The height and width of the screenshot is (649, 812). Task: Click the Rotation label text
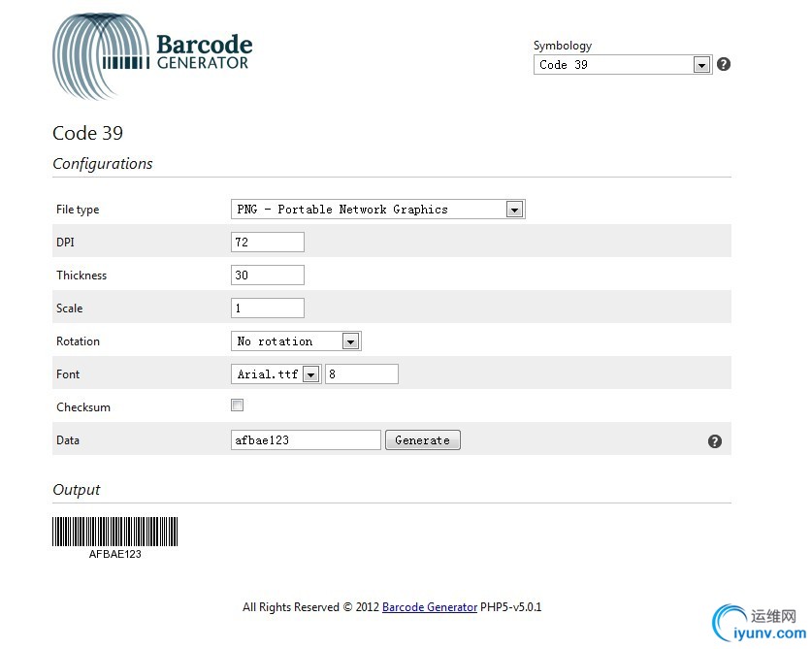pos(78,341)
